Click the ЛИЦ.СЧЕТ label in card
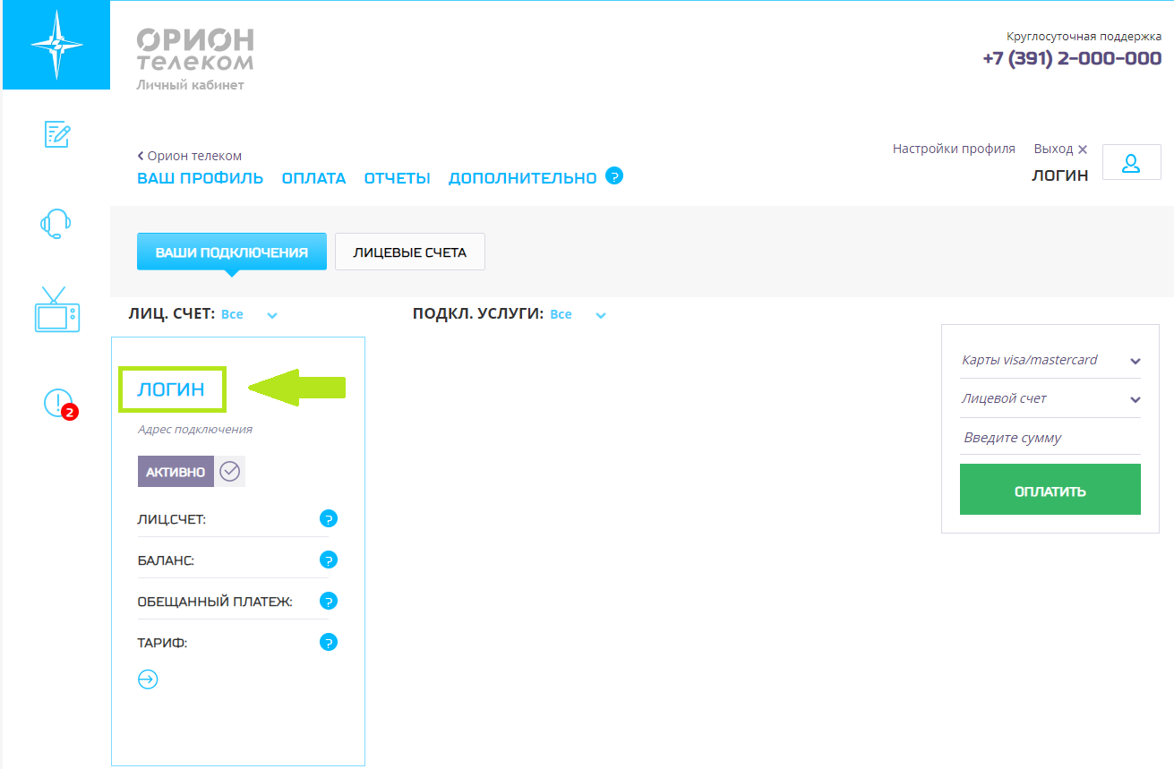 point(172,519)
